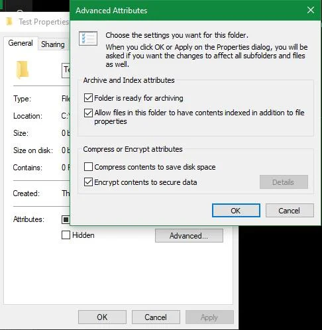Cancel the Advanced Attributes dialog
This screenshot has height=330, width=322.
[290, 211]
